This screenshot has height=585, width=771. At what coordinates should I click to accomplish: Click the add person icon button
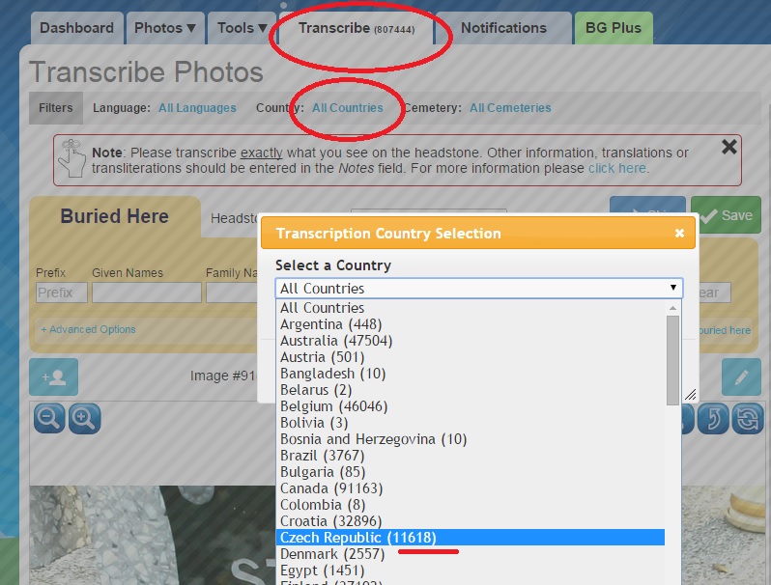coord(53,376)
